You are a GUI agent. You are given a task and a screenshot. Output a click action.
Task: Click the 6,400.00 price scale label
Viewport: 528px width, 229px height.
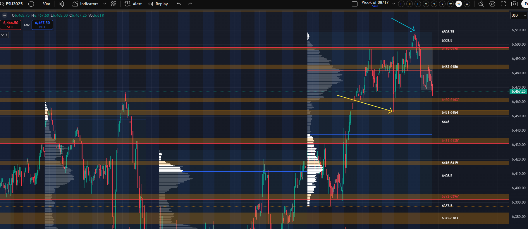(x=519, y=188)
